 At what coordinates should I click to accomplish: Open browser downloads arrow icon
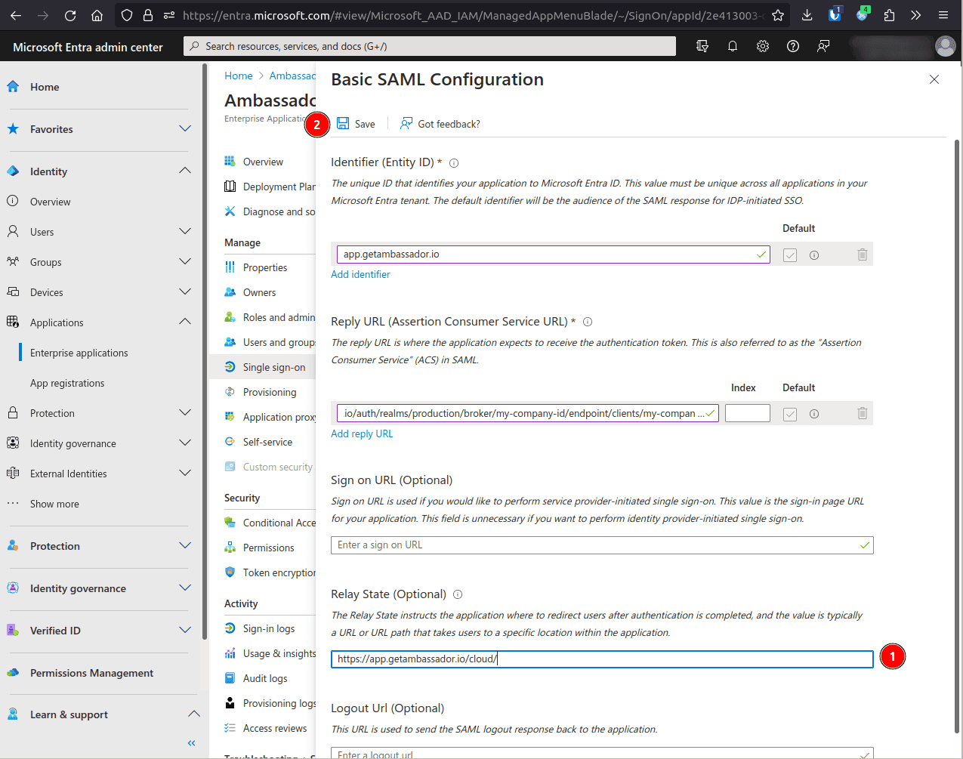[x=807, y=15]
